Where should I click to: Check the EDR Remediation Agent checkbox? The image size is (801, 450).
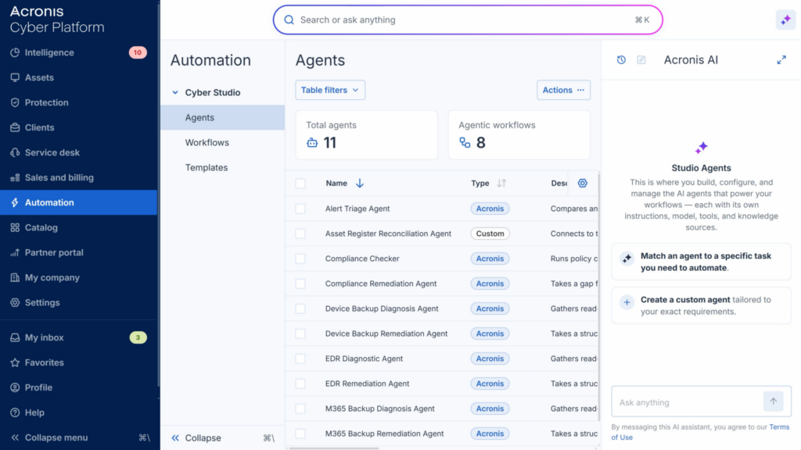pyautogui.click(x=300, y=384)
